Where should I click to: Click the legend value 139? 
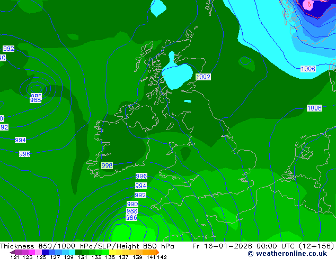(137, 257)
